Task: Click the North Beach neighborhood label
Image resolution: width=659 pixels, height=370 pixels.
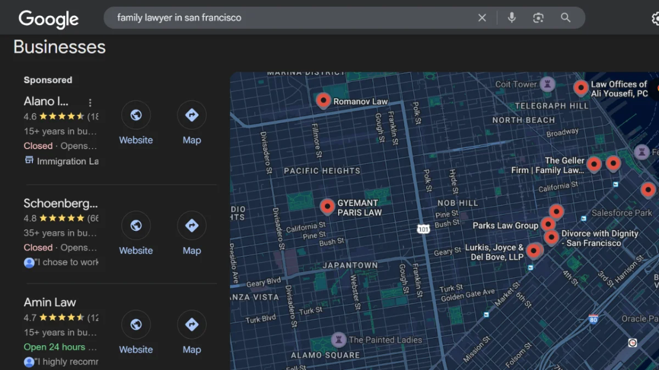Action: pos(523,120)
